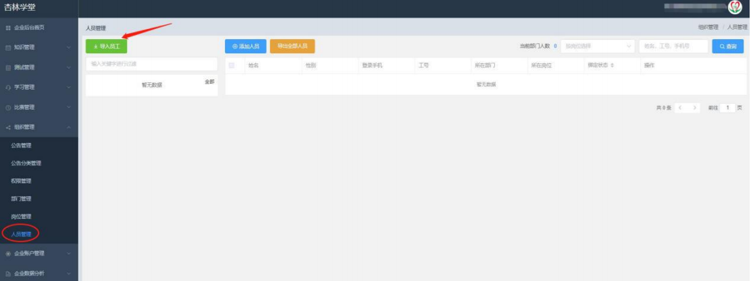The image size is (751, 281).
Task: Click the 杏林学堂 title at top left
Action: pos(20,7)
